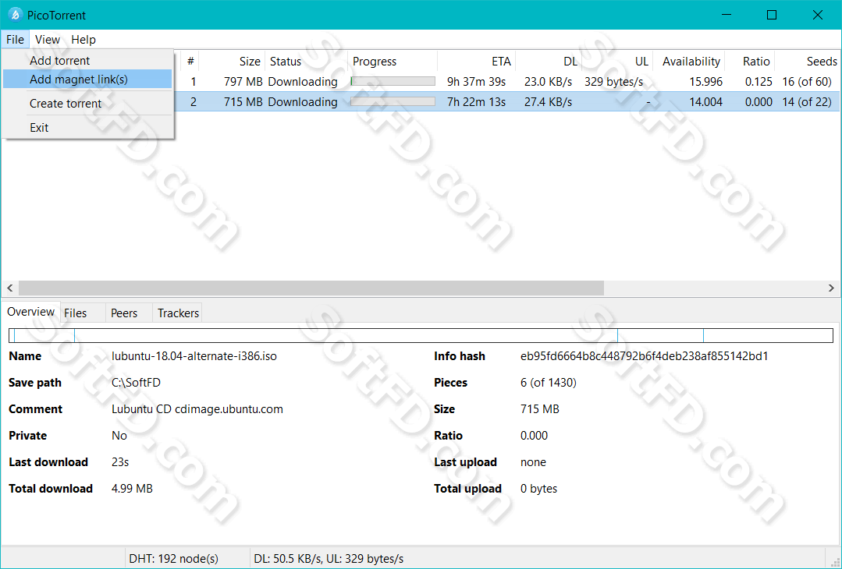Click ETA value 9h 37m 39s
The width and height of the screenshot is (842, 569).
click(x=476, y=82)
